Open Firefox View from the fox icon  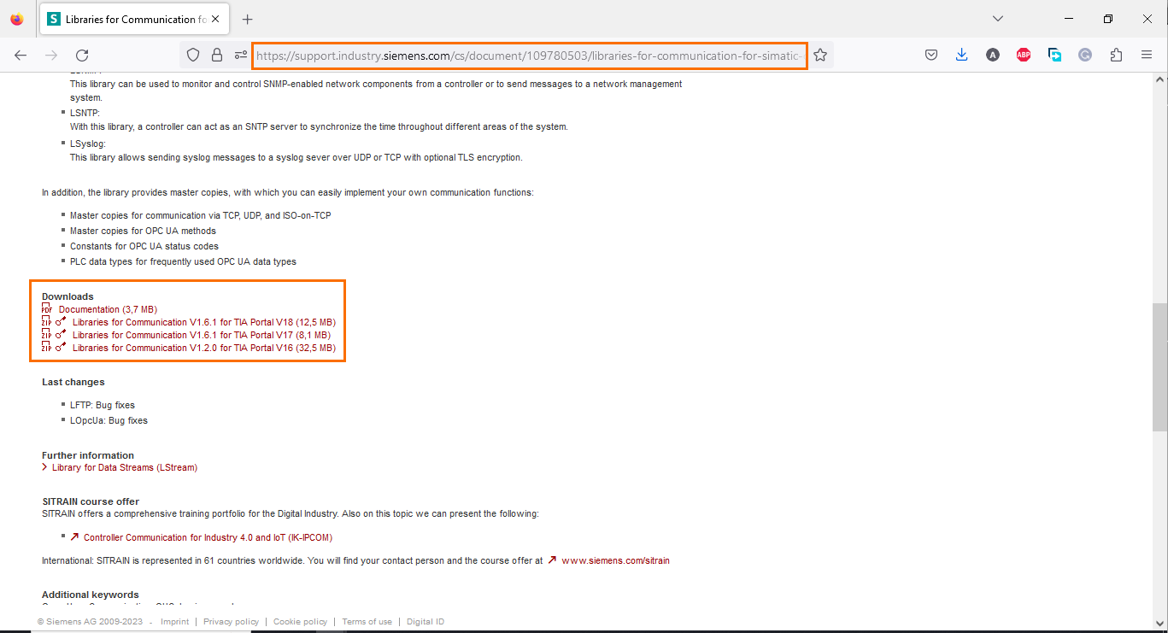(x=17, y=19)
